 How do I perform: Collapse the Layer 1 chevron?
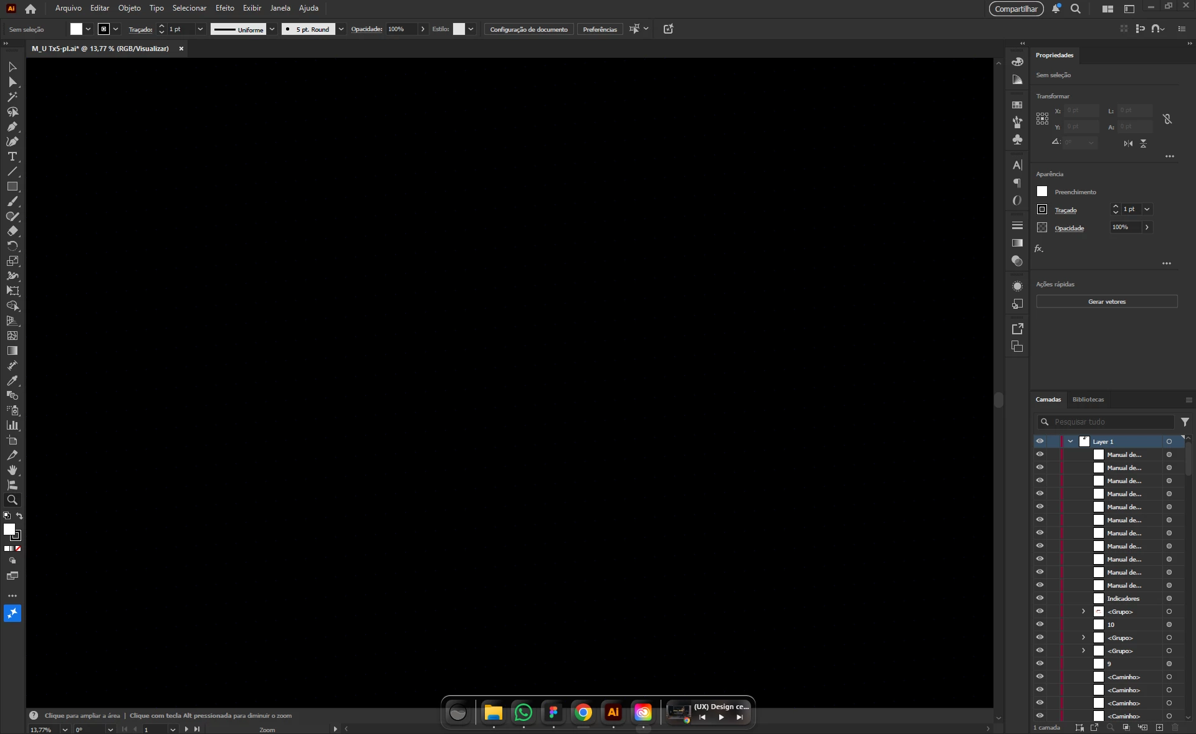(1070, 441)
